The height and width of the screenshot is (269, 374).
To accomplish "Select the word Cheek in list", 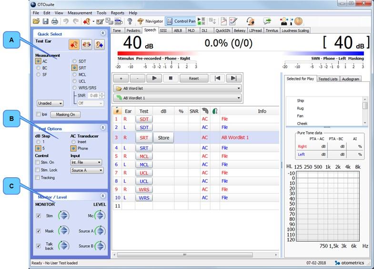I will click(x=302, y=124).
